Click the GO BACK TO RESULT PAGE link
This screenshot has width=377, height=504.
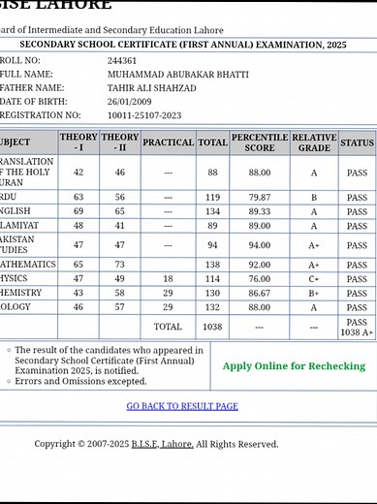pyautogui.click(x=182, y=406)
